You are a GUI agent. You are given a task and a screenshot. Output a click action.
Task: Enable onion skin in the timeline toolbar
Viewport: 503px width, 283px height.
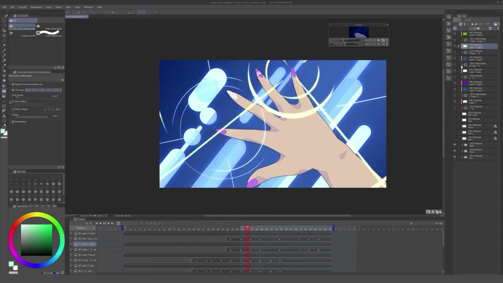[118, 223]
